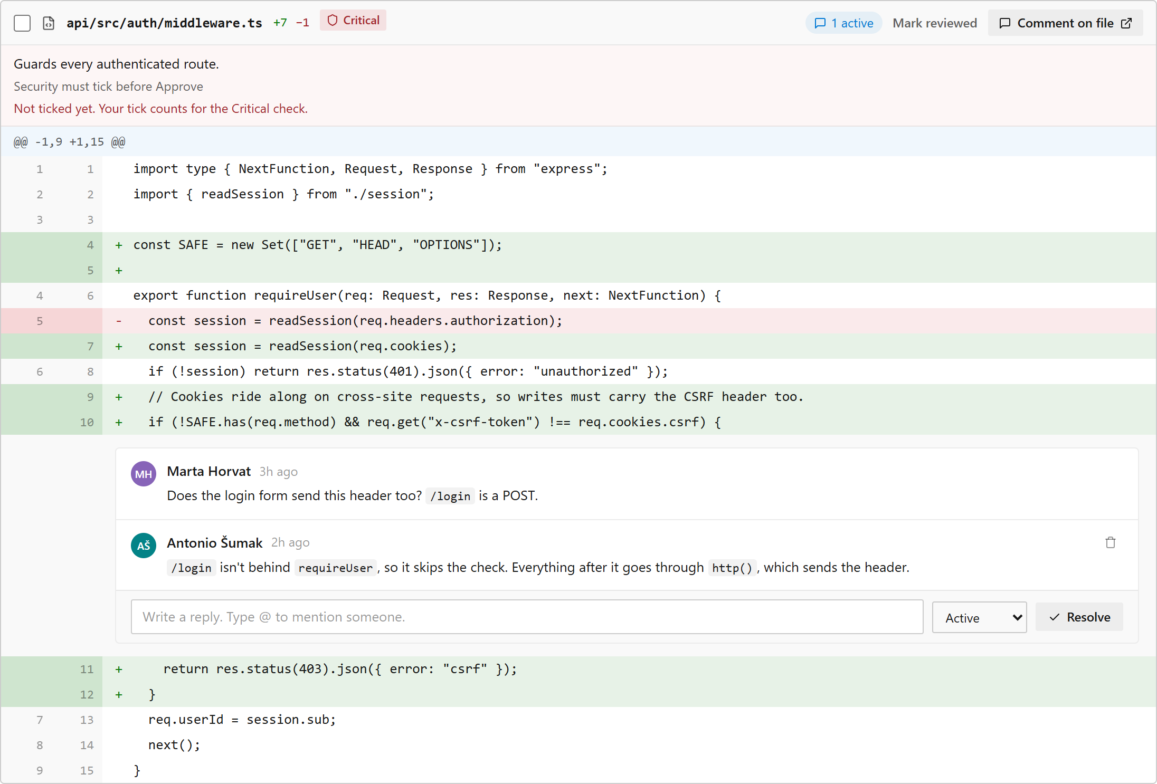Tick the file reviewed checkbox

22,23
